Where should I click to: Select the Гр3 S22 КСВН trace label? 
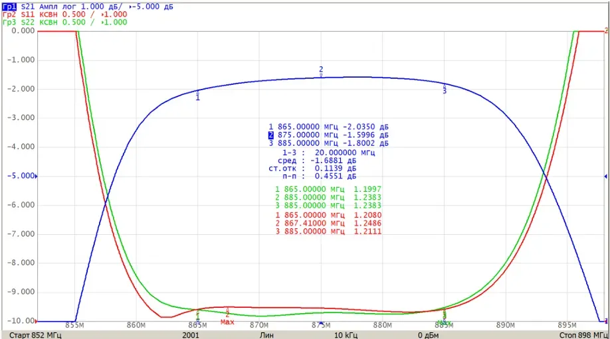(x=64, y=22)
